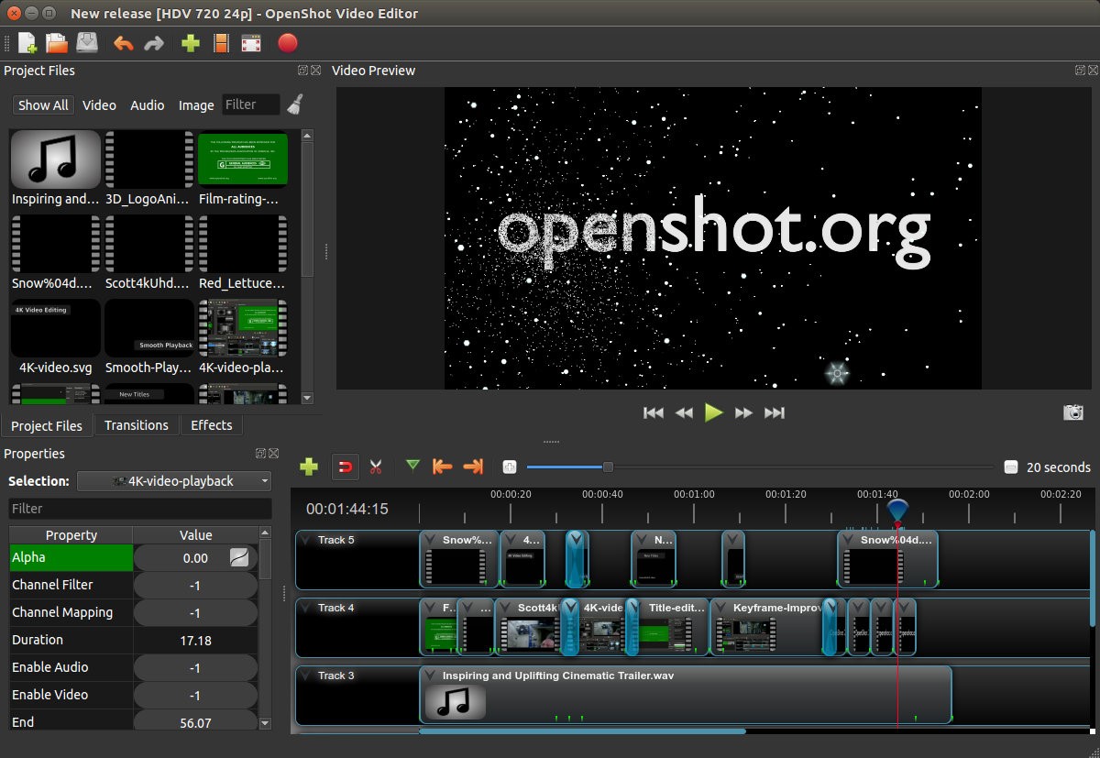Capture a preview snapshot with the camera icon
Image resolution: width=1100 pixels, height=758 pixels.
tap(1073, 412)
